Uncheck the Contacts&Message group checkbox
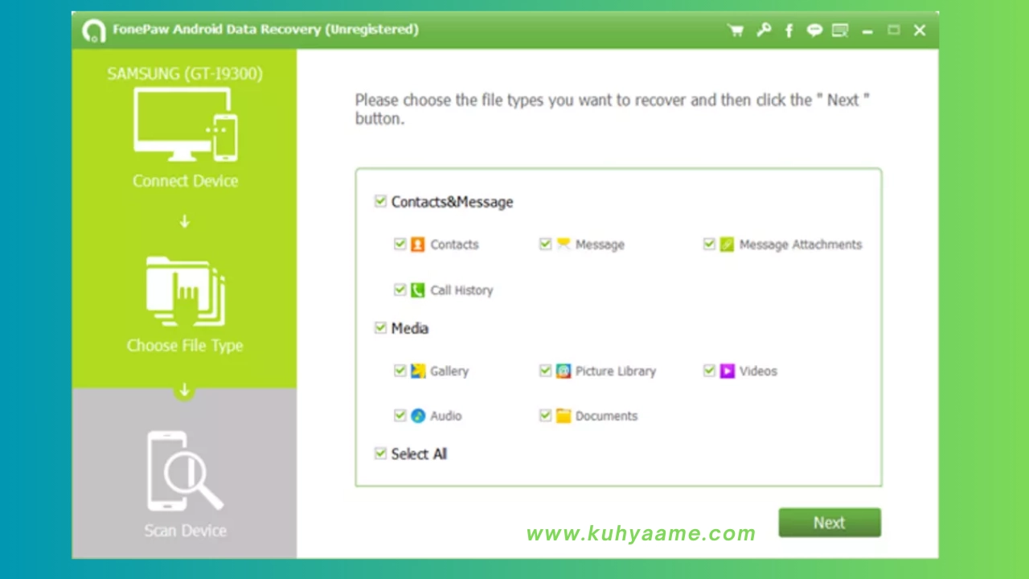1029x579 pixels. coord(380,201)
